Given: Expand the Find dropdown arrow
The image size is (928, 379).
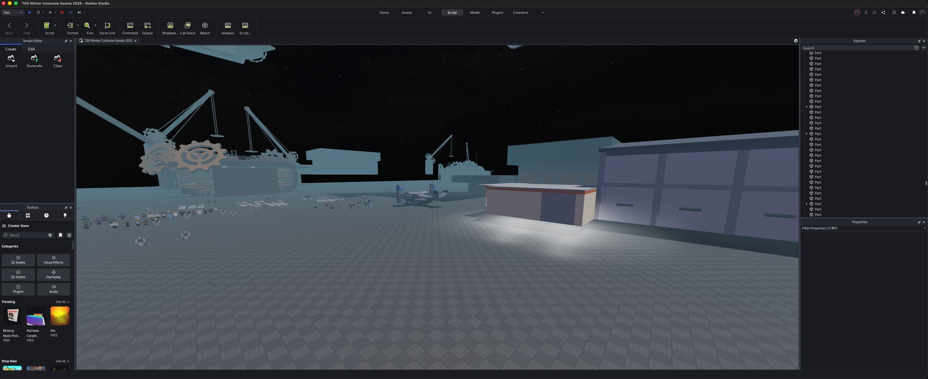Looking at the screenshot, I should (95, 26).
